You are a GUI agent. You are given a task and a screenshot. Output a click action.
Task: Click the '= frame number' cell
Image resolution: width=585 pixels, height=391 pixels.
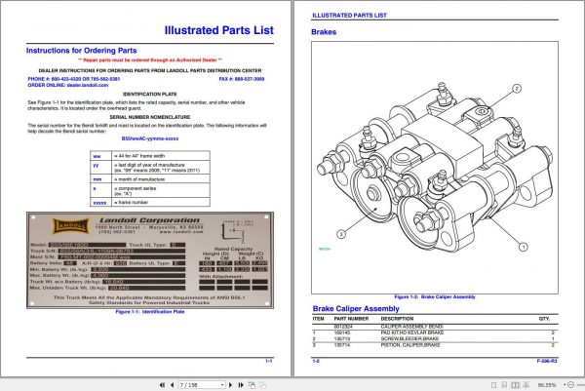(x=161, y=202)
